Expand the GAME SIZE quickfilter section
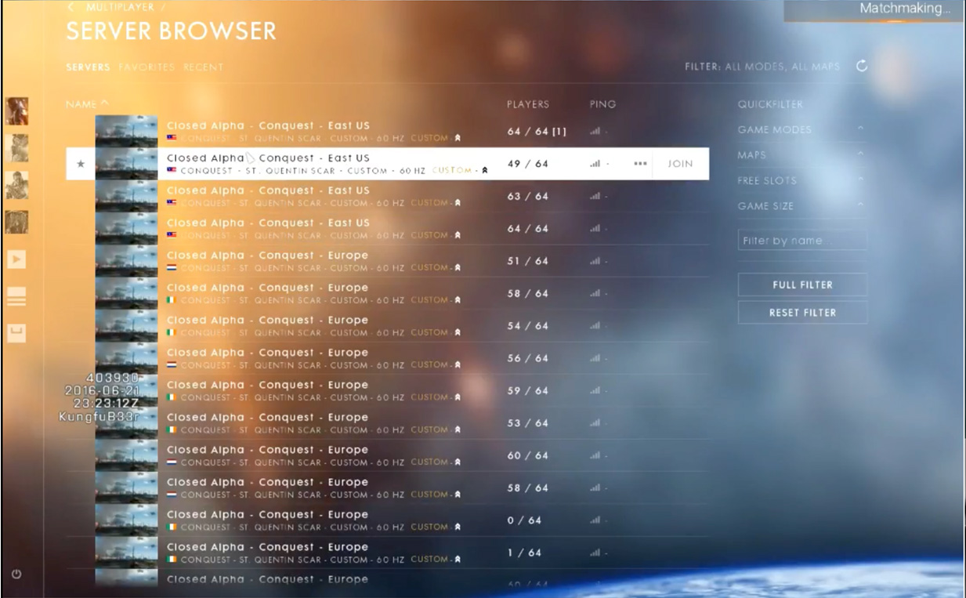Viewport: 966px width, 598px height. coord(801,206)
